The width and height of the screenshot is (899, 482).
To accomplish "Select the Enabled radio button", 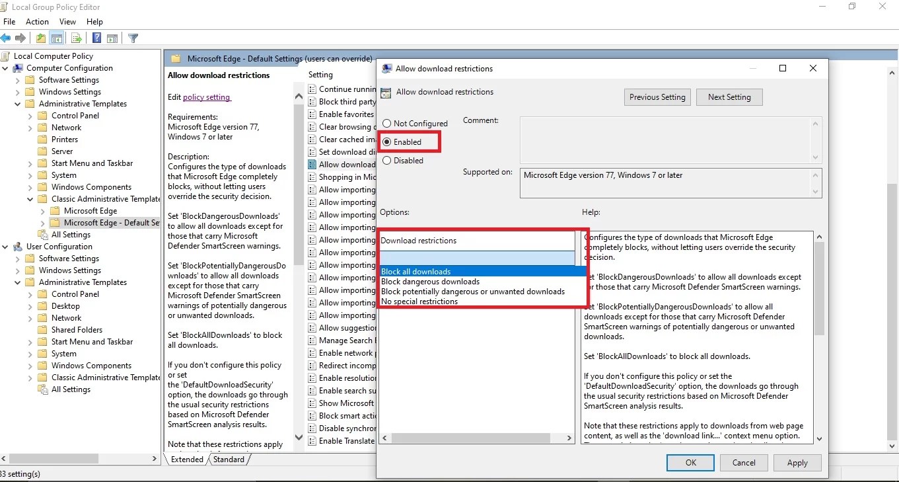I will pos(387,142).
